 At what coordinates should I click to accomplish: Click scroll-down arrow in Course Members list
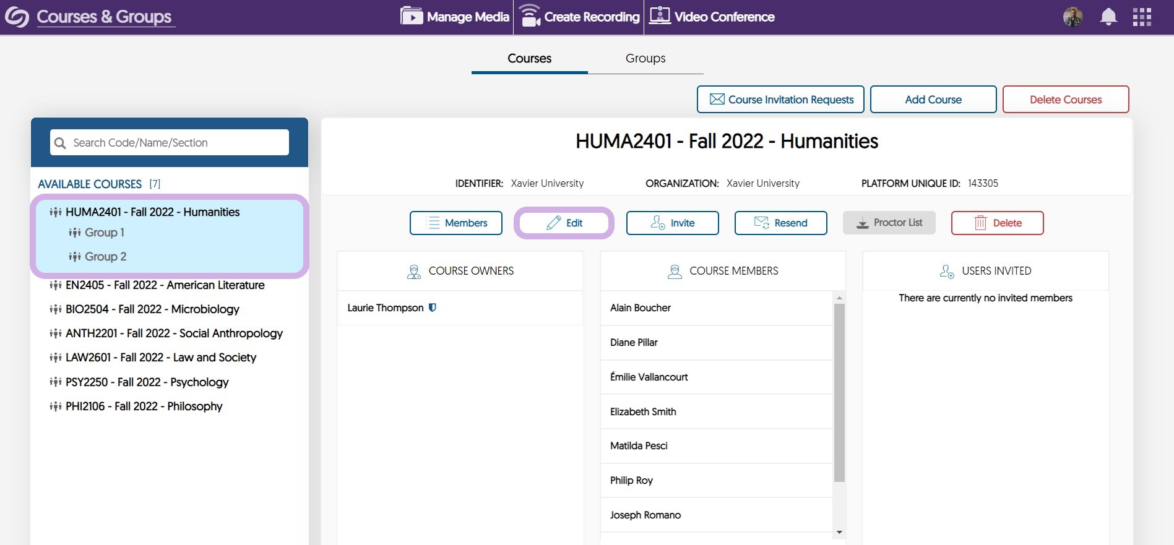coord(839,532)
